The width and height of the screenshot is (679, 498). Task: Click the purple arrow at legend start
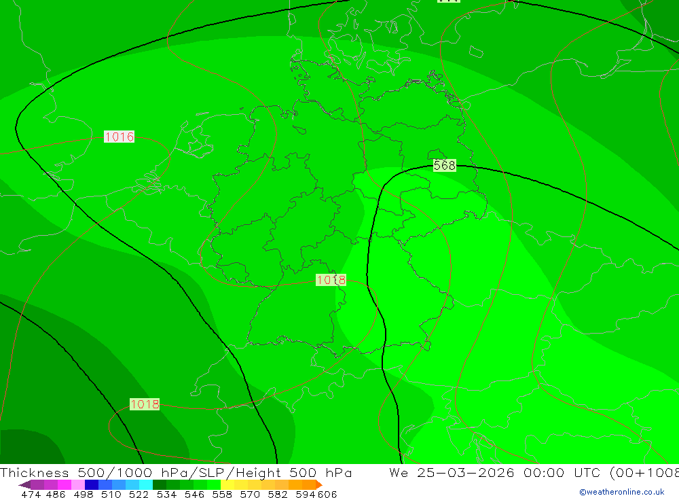24,484
